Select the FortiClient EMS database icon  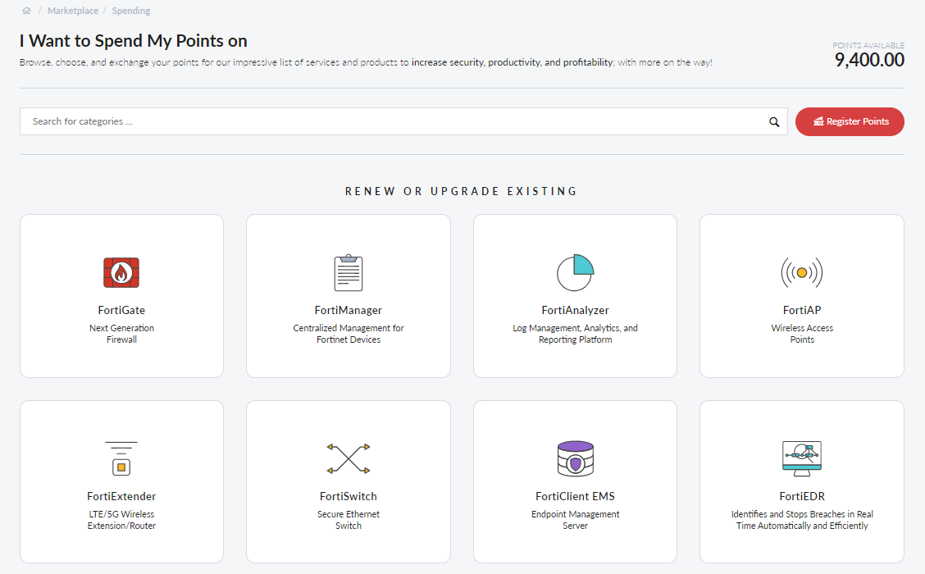point(575,458)
